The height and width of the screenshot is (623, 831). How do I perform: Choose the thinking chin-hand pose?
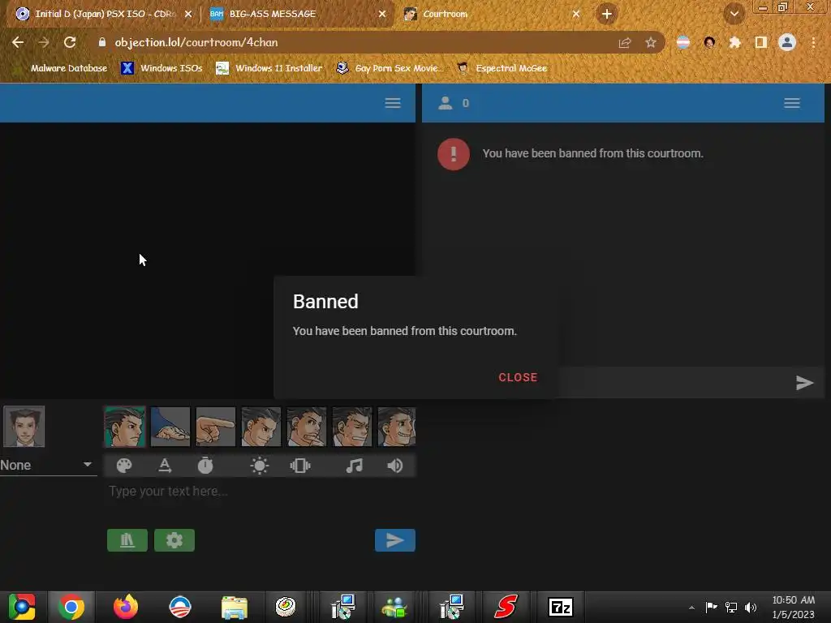pyautogui.click(x=307, y=427)
